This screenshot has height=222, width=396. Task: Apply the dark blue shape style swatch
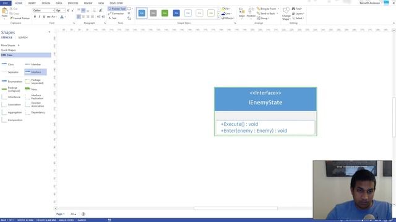(x=176, y=13)
